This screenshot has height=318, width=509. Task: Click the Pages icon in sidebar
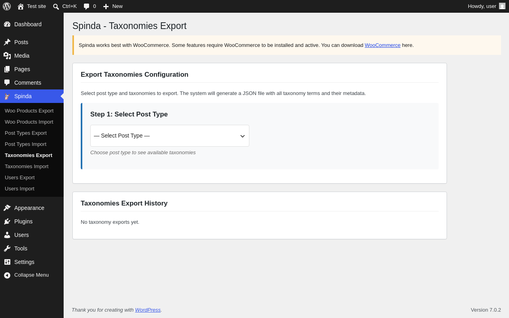click(x=7, y=69)
